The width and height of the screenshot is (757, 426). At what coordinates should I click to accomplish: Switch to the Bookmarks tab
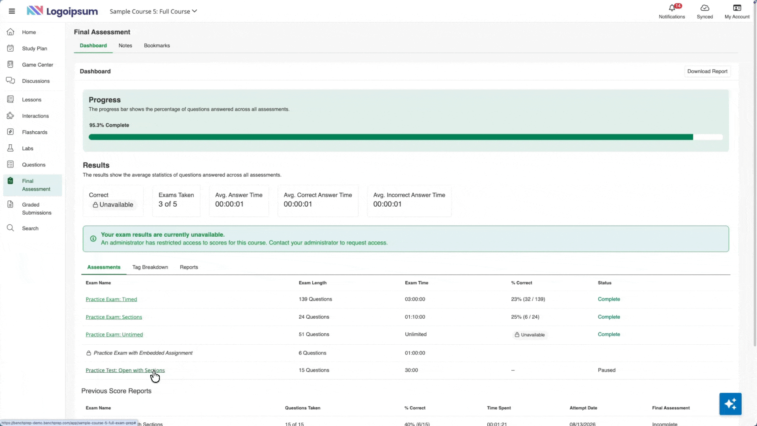tap(157, 46)
